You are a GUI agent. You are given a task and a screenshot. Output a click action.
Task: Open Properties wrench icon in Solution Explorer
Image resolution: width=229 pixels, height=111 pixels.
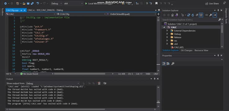point(211,15)
